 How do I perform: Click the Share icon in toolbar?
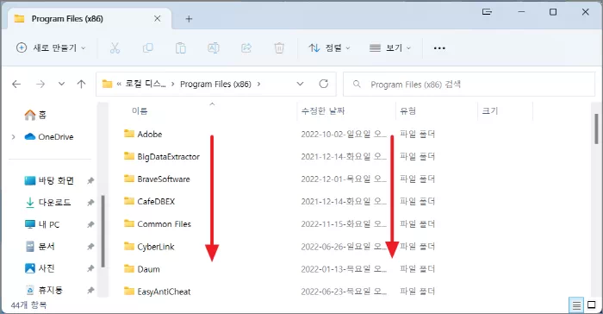(246, 48)
